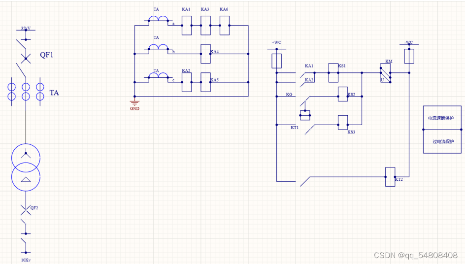Screen dimensions: 465x264
Task: Select the KT2 label
Action: 399,179
